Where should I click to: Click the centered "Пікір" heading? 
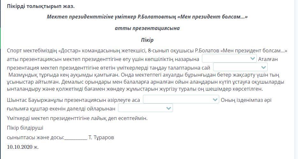pyautogui.click(x=147, y=40)
